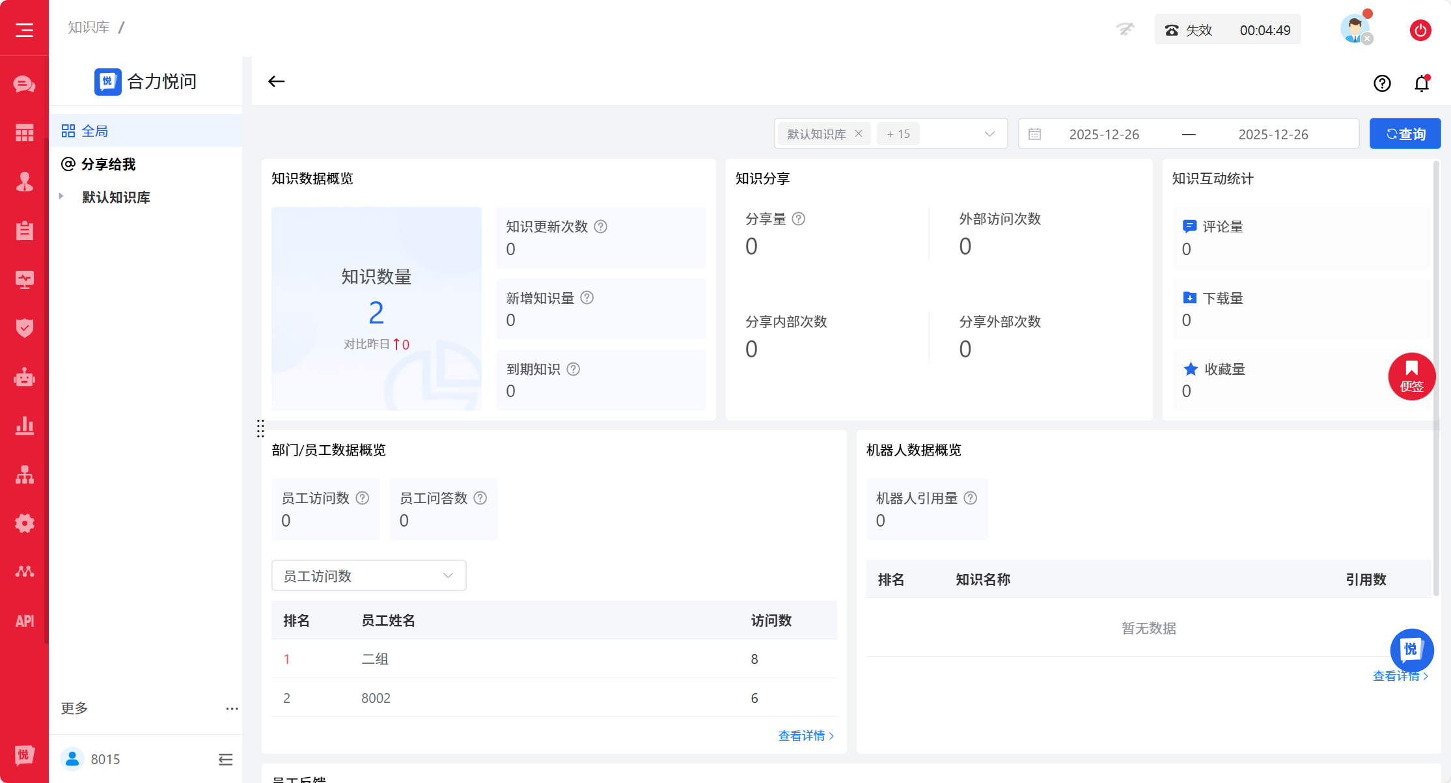Open the workbench grid icon in sidebar
Screen dimensions: 1451x783
click(x=24, y=131)
